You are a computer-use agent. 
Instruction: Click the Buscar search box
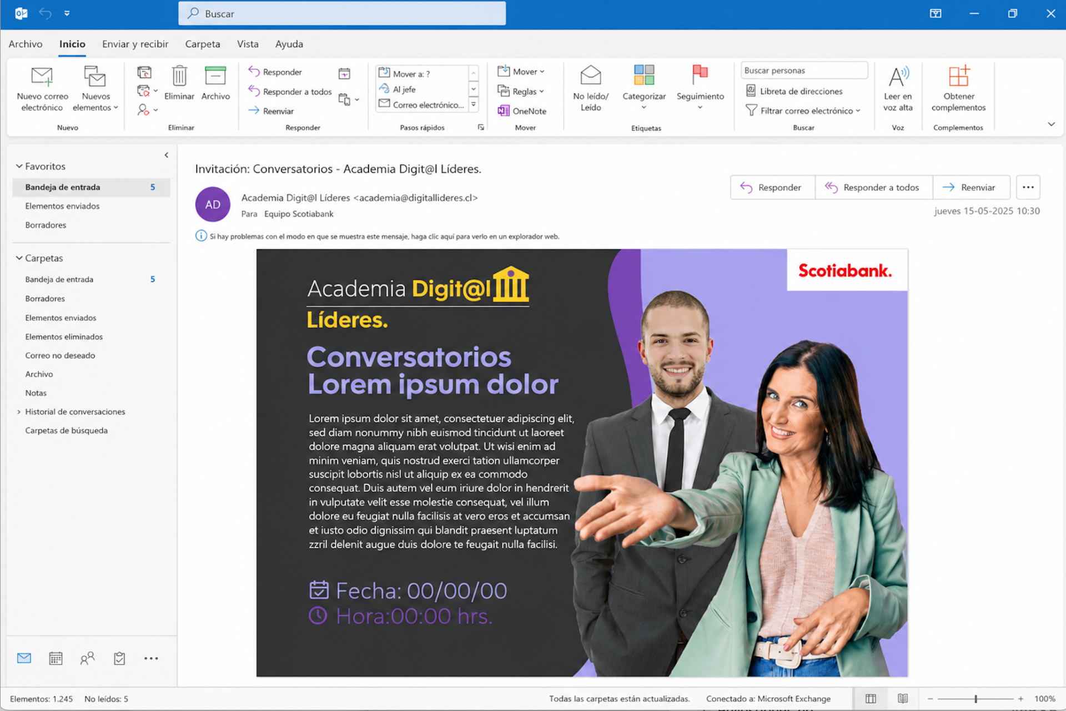tap(342, 13)
